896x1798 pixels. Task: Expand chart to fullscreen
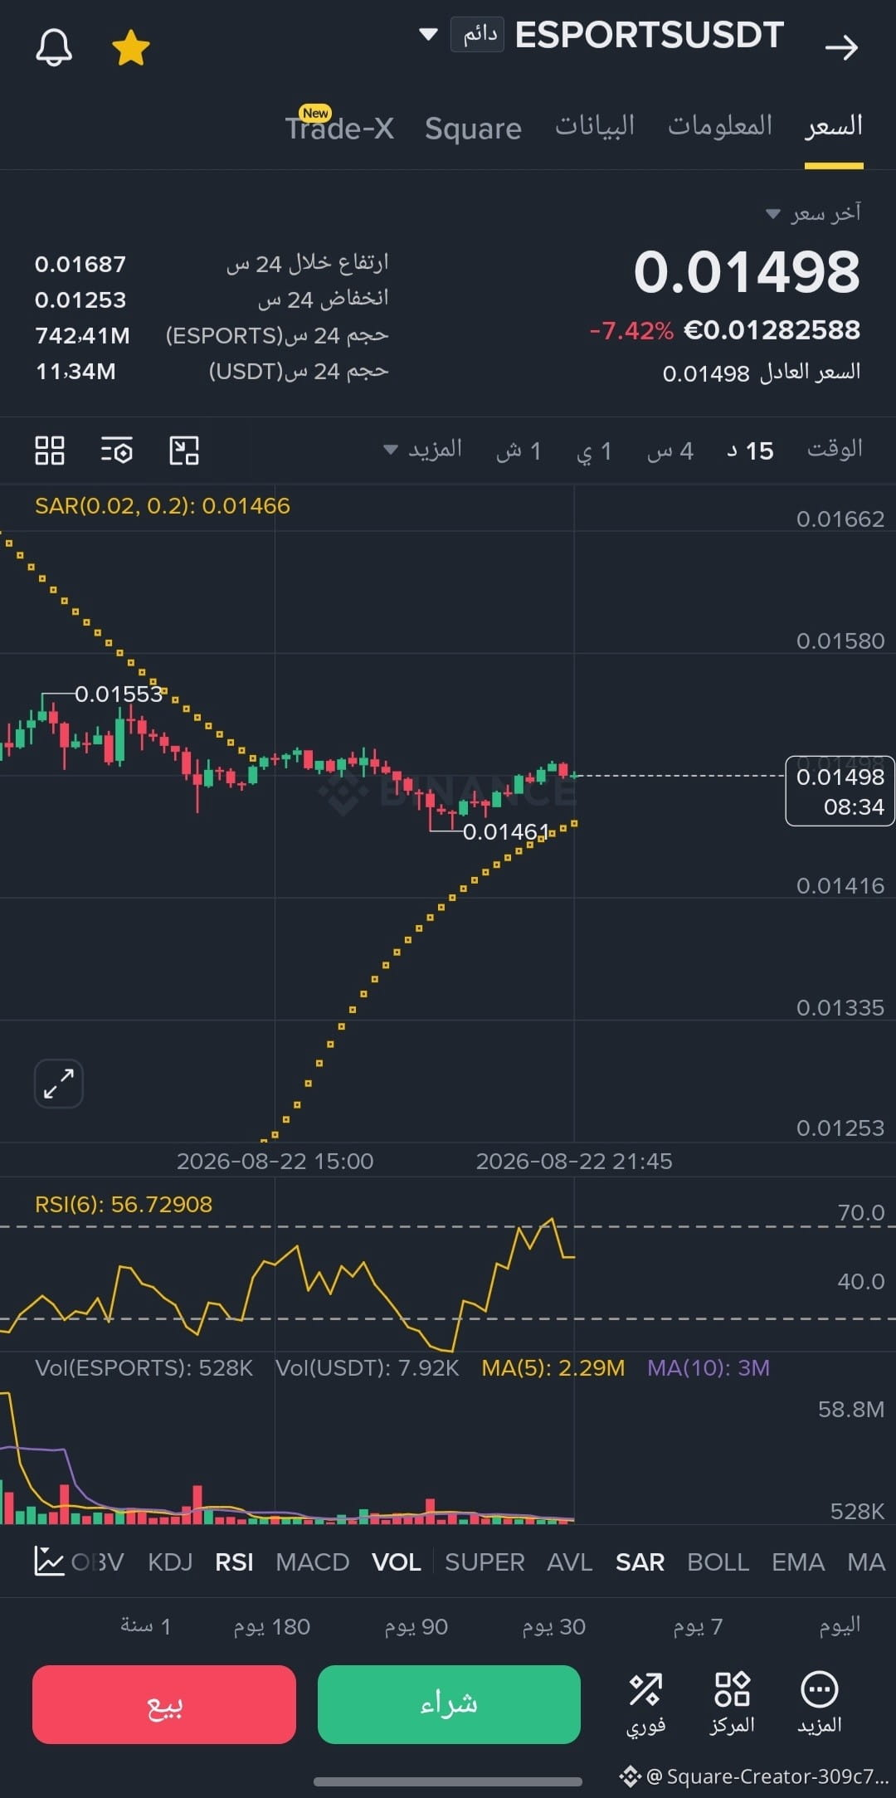click(59, 1084)
